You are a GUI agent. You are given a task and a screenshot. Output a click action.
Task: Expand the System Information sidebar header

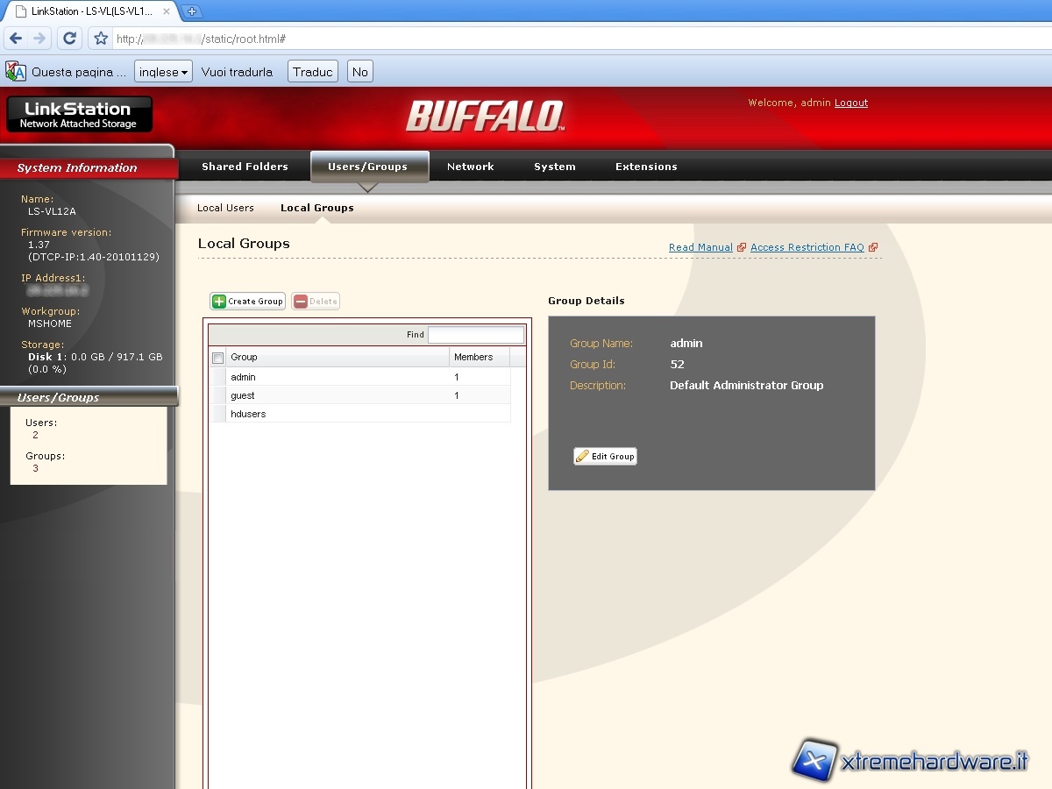(x=88, y=167)
